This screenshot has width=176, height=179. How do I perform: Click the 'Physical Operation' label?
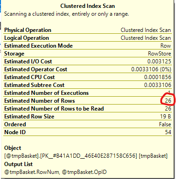pos(28,30)
